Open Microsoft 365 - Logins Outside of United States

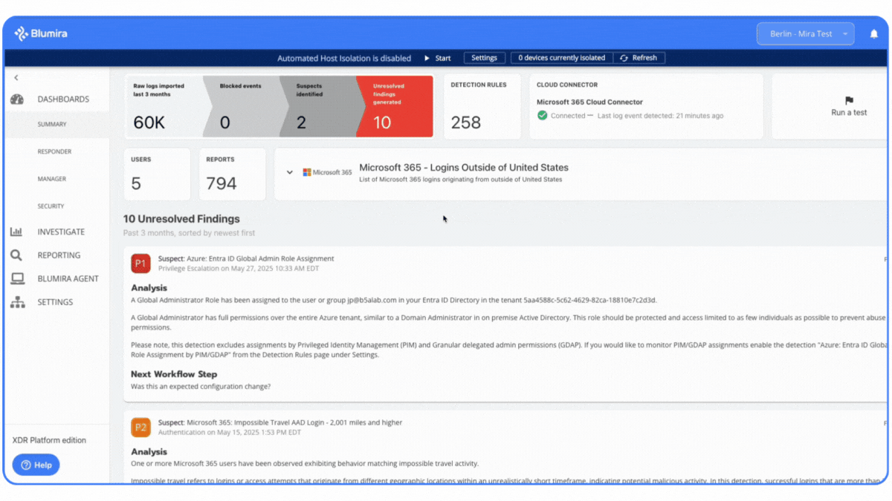tap(464, 168)
